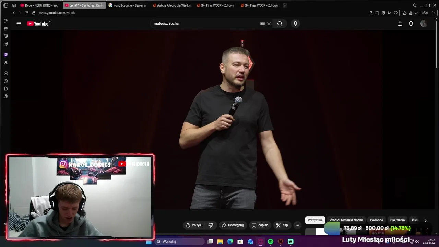Save video with Zapisz button

coord(260,225)
